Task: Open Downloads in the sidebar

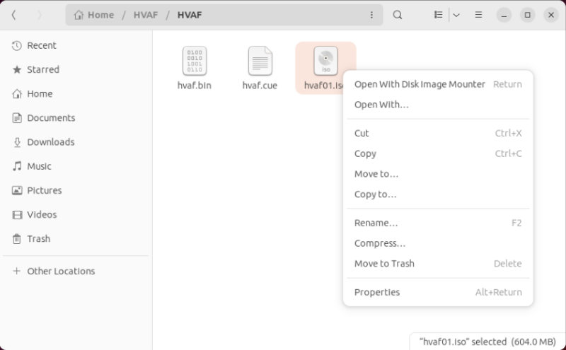Action: (76, 142)
